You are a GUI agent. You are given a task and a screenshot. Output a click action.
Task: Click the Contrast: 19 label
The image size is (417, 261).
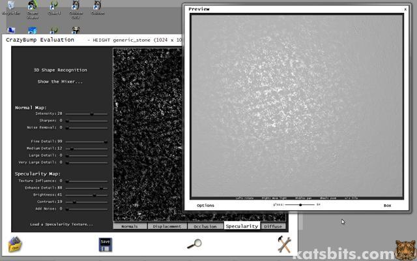coord(50,202)
